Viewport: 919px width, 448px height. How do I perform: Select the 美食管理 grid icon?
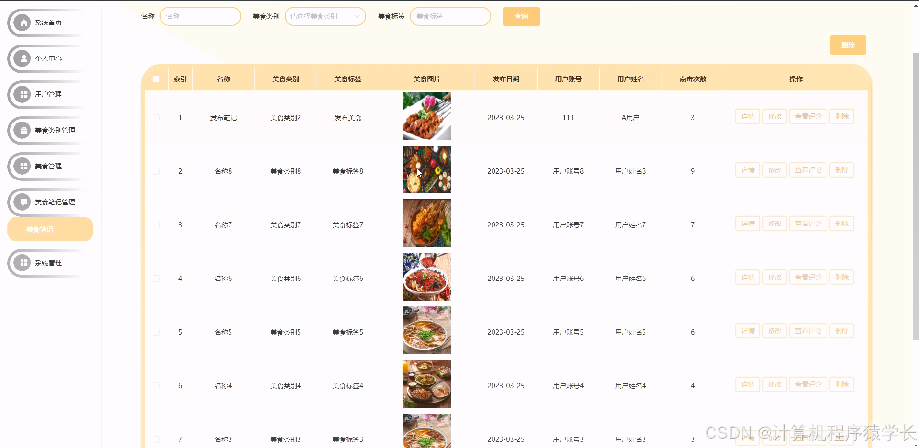[x=22, y=166]
